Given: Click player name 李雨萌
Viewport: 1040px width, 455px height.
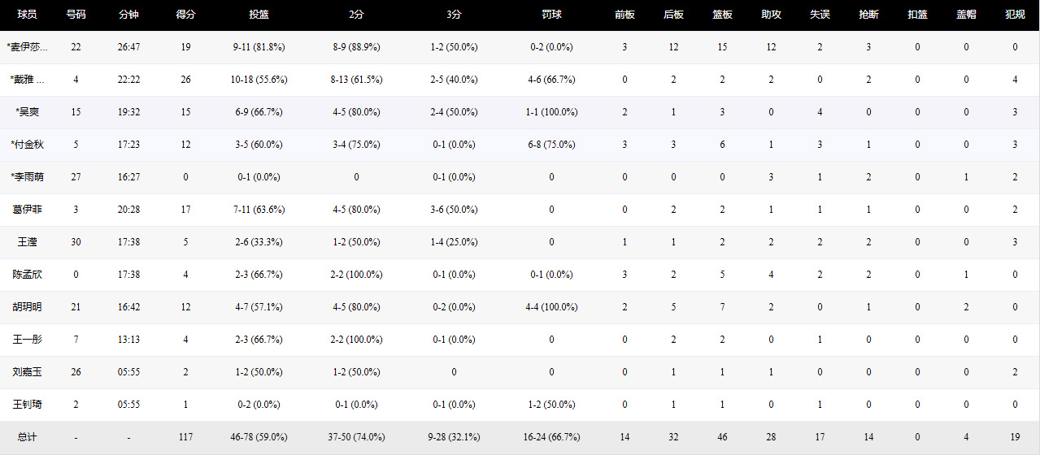Looking at the screenshot, I should pos(28,177).
